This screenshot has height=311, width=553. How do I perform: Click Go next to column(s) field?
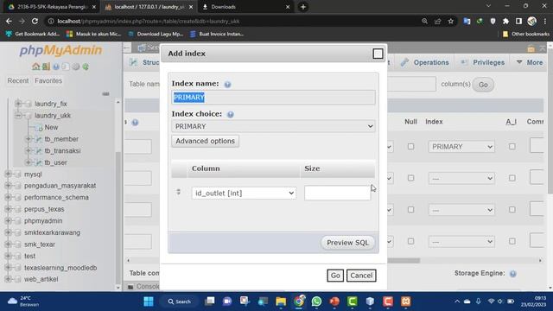coord(483,85)
